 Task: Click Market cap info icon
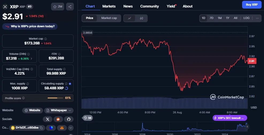point(46,39)
